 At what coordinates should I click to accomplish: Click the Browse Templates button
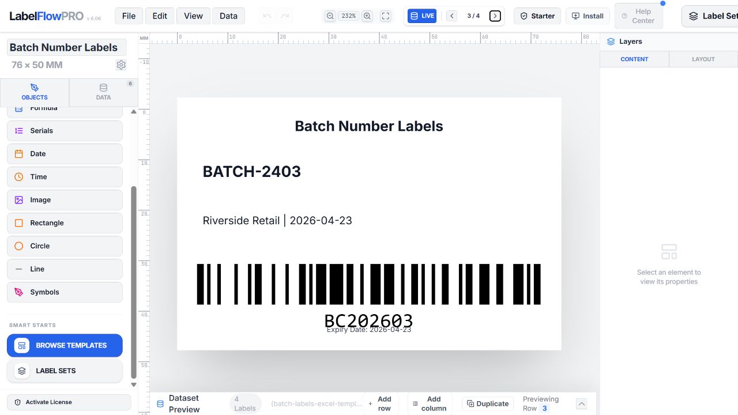tap(65, 345)
